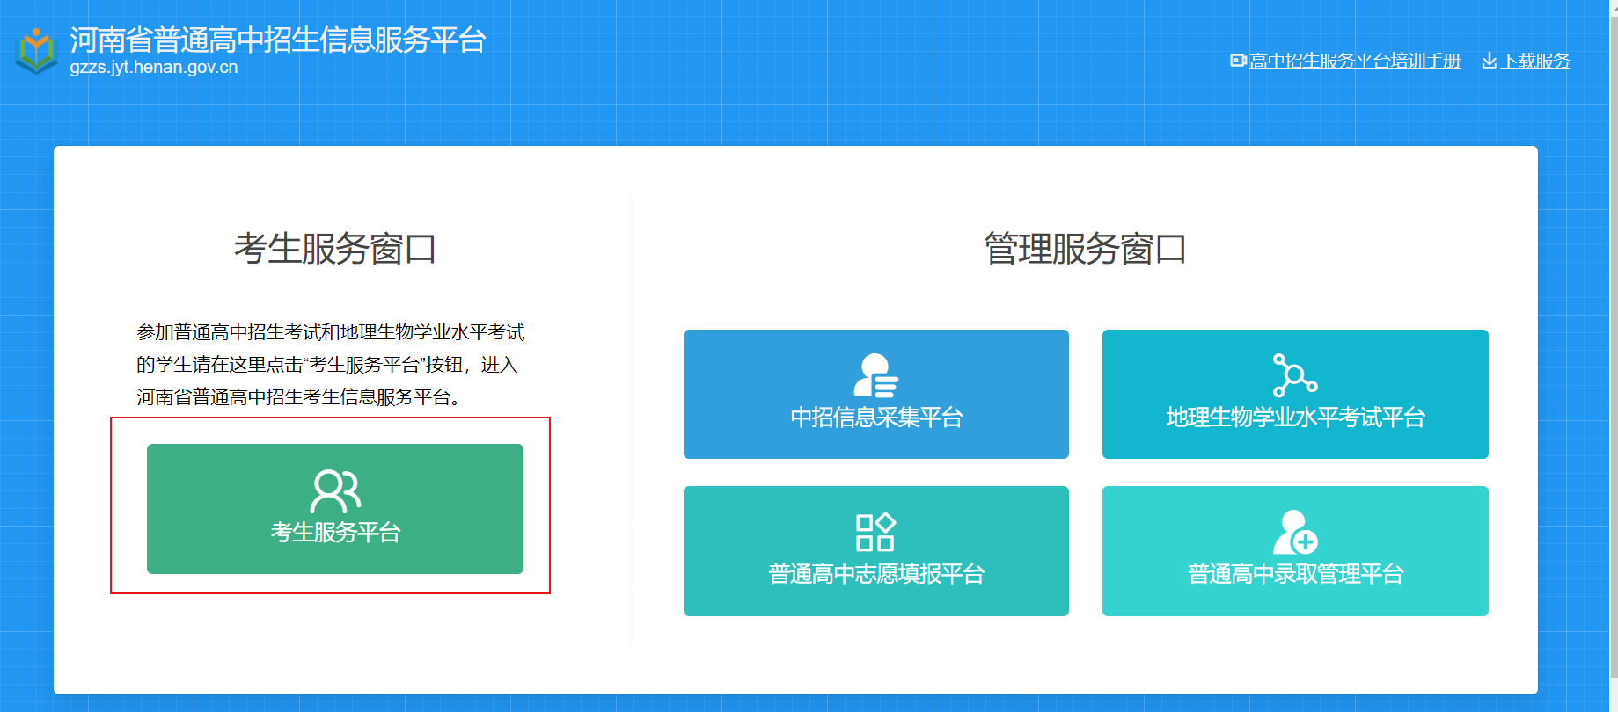Click the add-user icon on 普通高中录取管理平台
This screenshot has width=1618, height=712.
click(x=1294, y=532)
